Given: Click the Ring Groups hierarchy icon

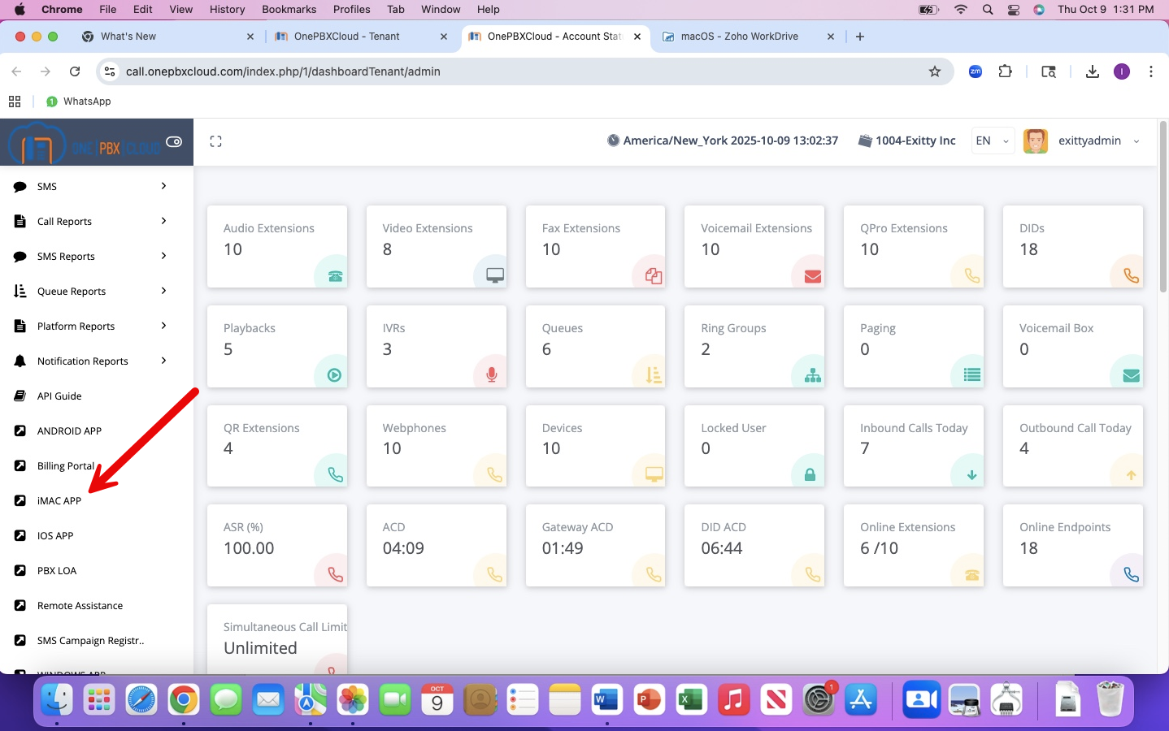Looking at the screenshot, I should coord(812,375).
